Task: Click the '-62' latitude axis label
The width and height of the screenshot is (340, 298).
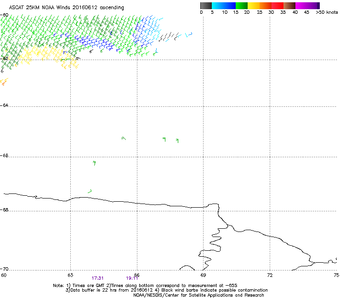Action: (4, 58)
